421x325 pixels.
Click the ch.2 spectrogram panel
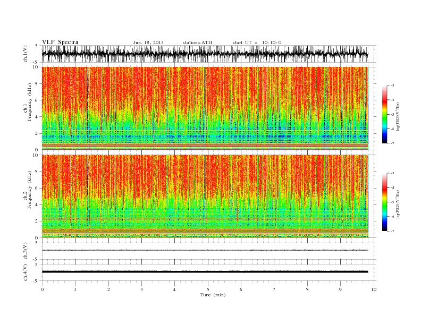click(x=205, y=196)
